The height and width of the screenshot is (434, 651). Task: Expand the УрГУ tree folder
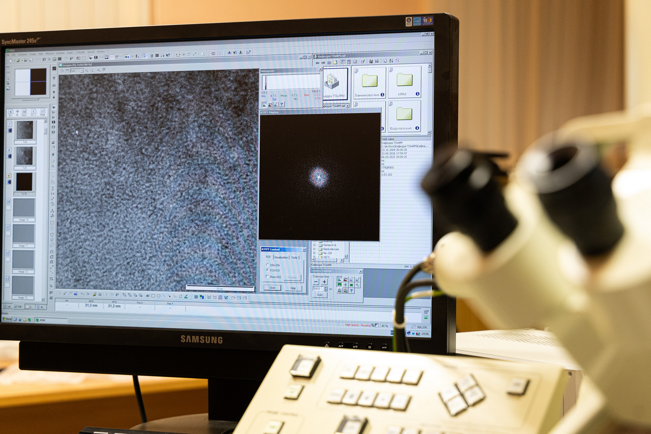[315, 257]
